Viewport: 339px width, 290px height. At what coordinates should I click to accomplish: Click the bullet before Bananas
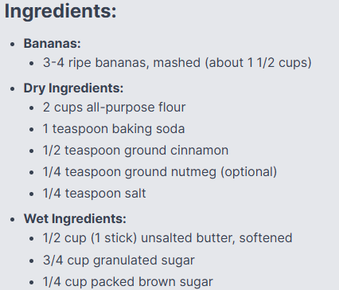(x=13, y=44)
